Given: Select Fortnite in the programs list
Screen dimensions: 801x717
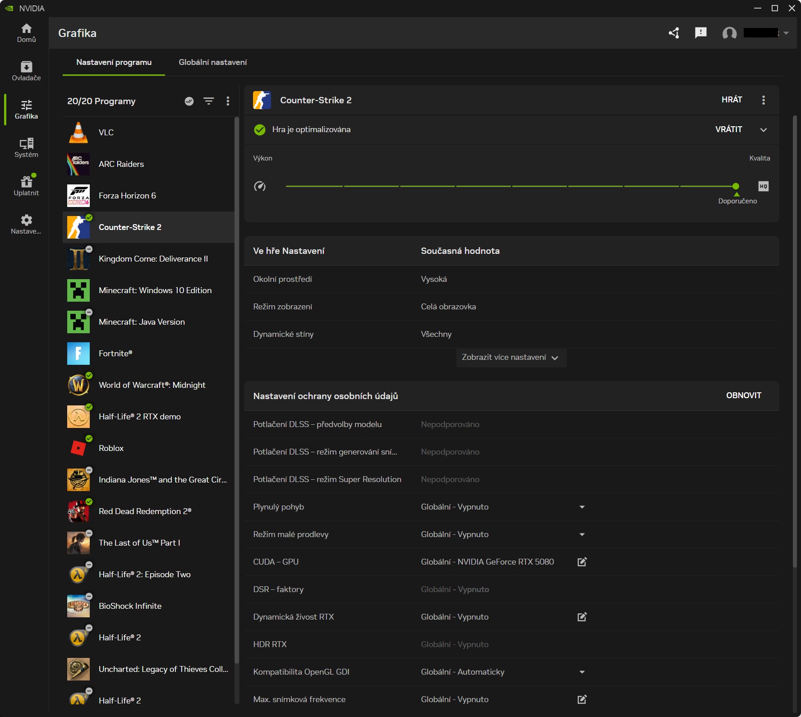Looking at the screenshot, I should click(148, 354).
